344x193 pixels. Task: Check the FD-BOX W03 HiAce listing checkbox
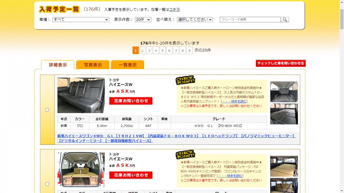click(x=47, y=110)
